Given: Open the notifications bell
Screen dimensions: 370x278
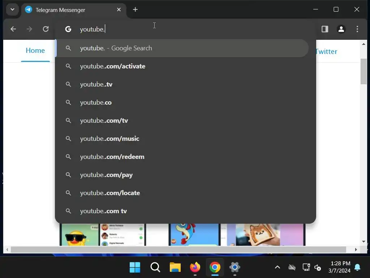Looking at the screenshot, I should click(x=357, y=268).
